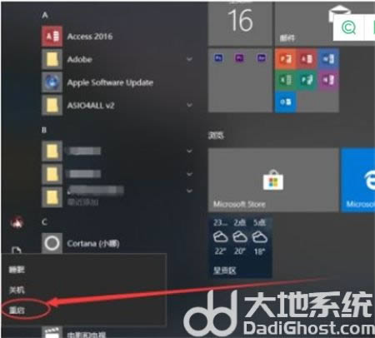Click the 5点 forecast time label
This screenshot has width=375, height=338.
(259, 223)
